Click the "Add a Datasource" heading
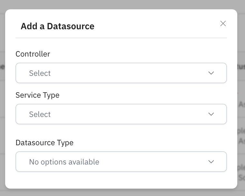Viewport: 245px width, 196px height. [x=57, y=26]
